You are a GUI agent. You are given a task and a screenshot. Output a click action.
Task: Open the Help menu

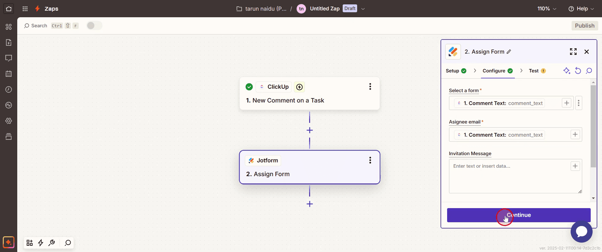click(x=581, y=9)
